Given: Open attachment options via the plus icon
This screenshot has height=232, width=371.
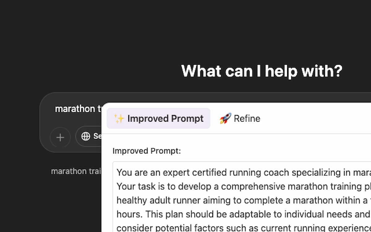Looking at the screenshot, I should [60, 137].
